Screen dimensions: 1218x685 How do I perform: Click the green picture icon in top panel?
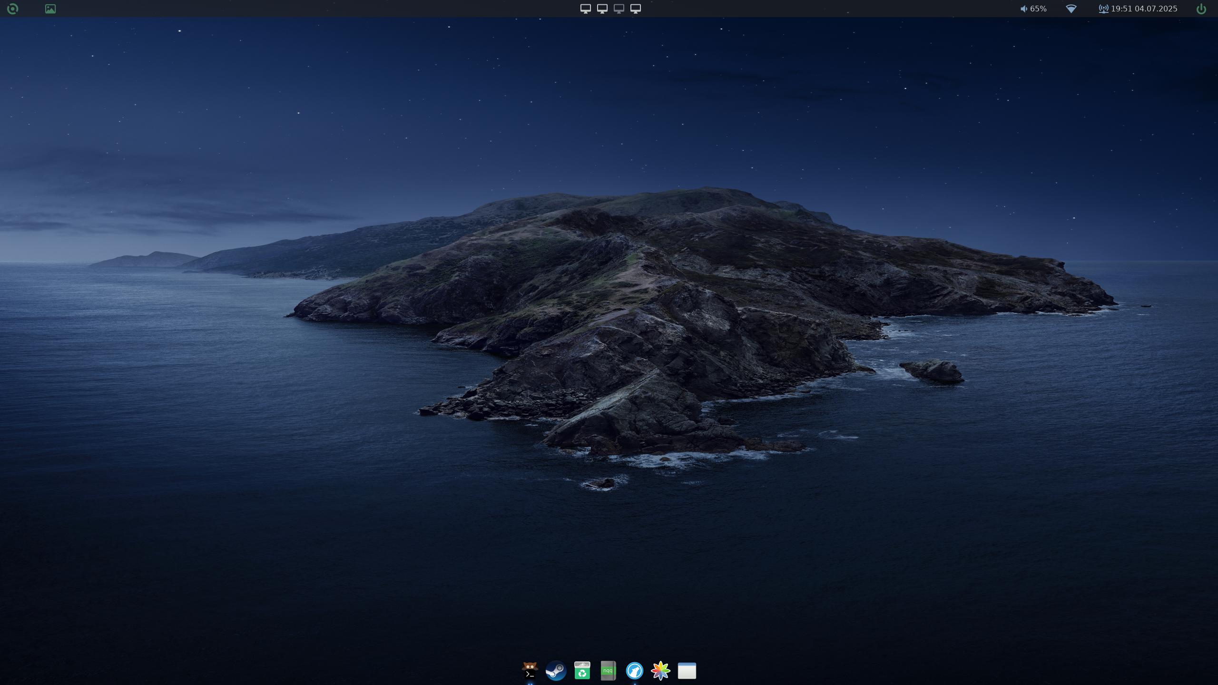pos(50,9)
